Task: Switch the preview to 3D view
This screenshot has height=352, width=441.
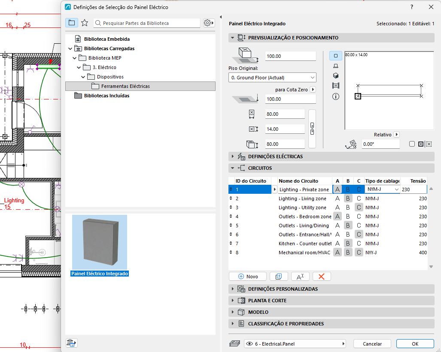Action: click(x=335, y=76)
